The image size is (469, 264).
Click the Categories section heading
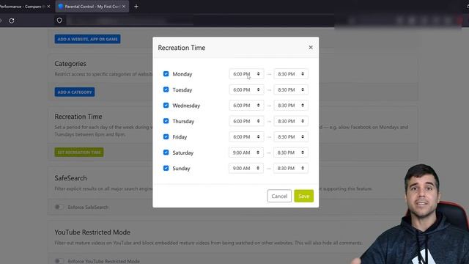[x=70, y=64]
